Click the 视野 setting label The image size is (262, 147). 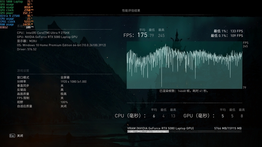pos(20,102)
